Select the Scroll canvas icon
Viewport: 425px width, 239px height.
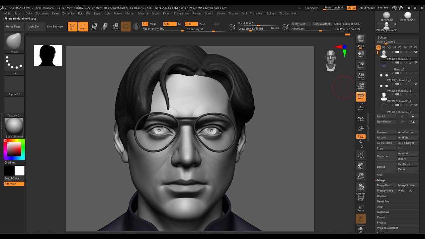point(361,54)
